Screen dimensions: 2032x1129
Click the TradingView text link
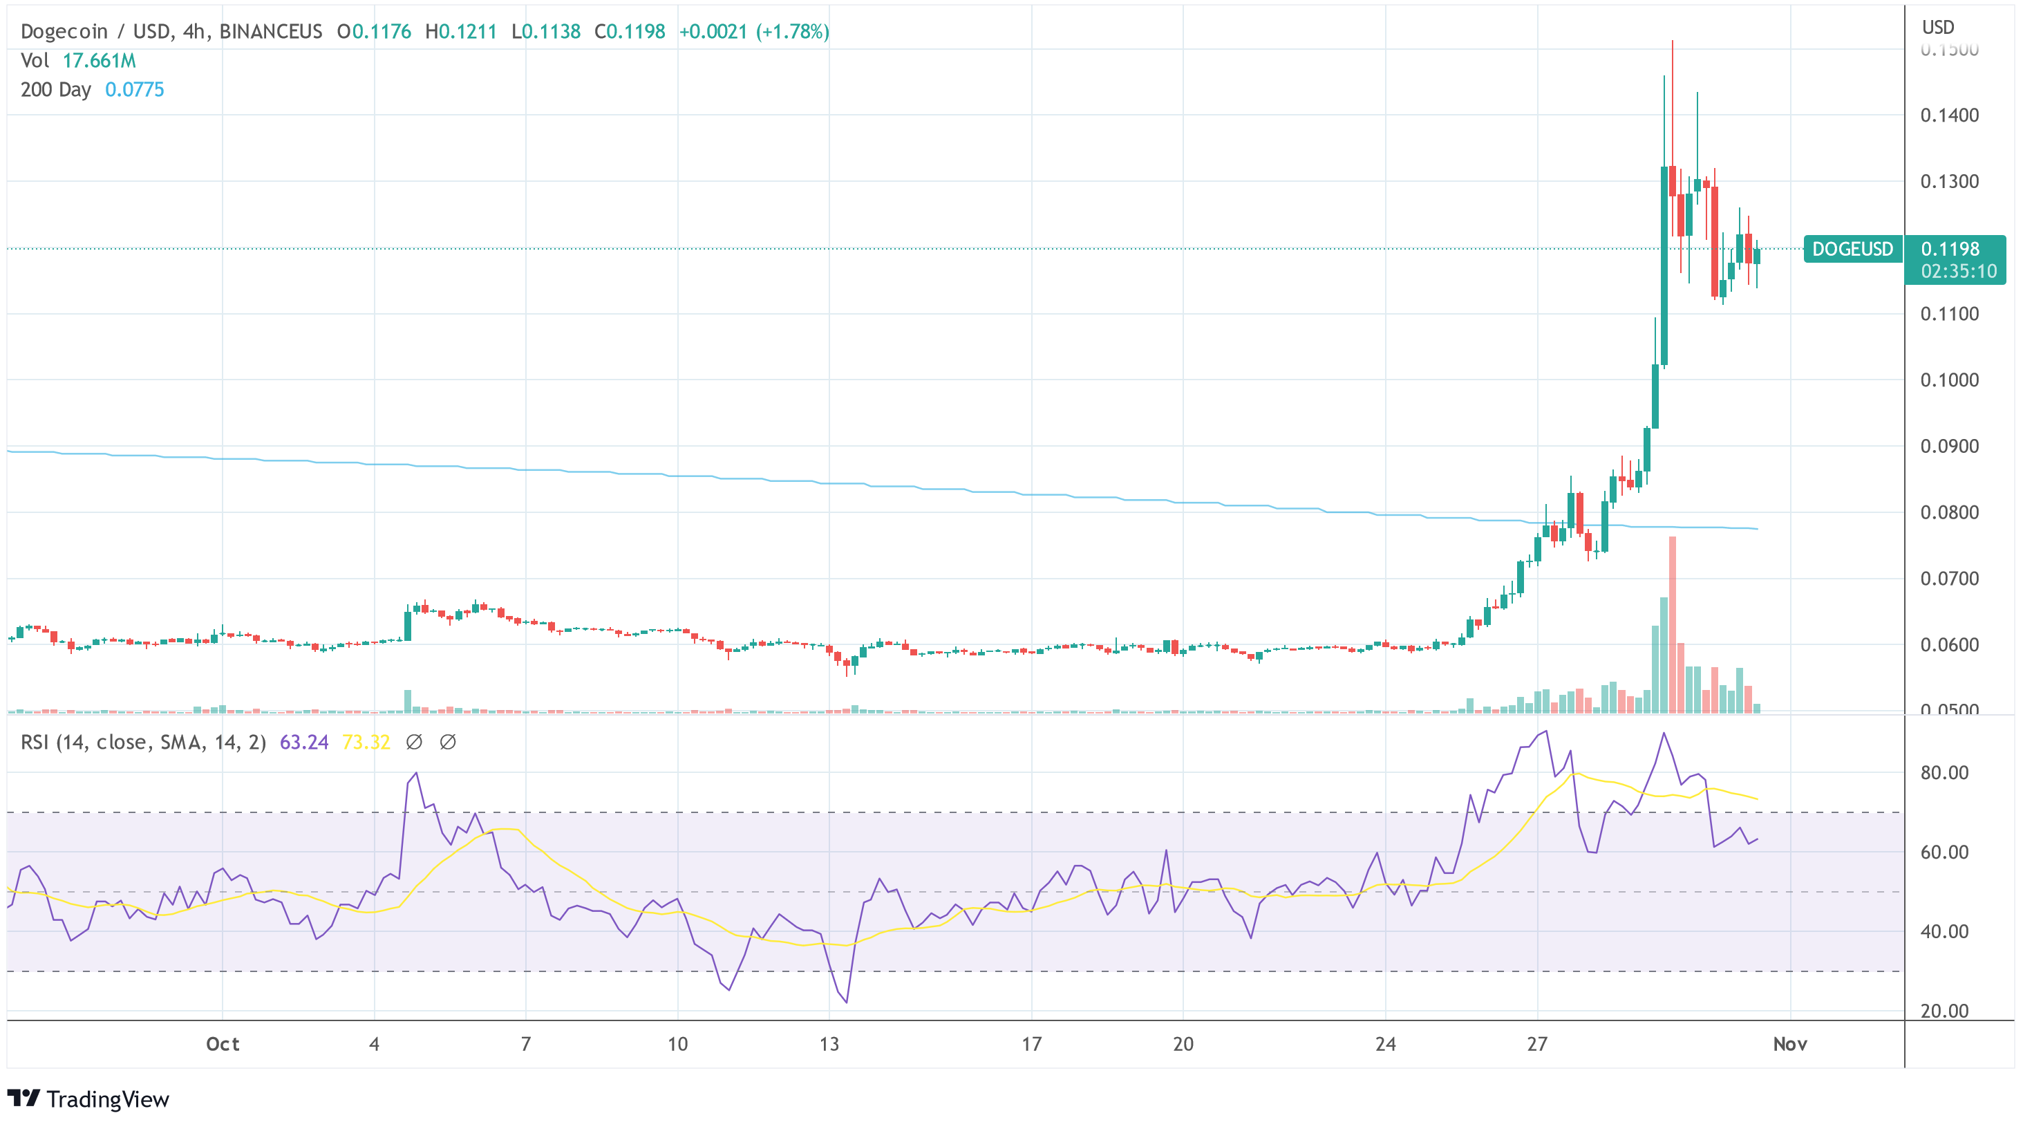pos(107,1099)
